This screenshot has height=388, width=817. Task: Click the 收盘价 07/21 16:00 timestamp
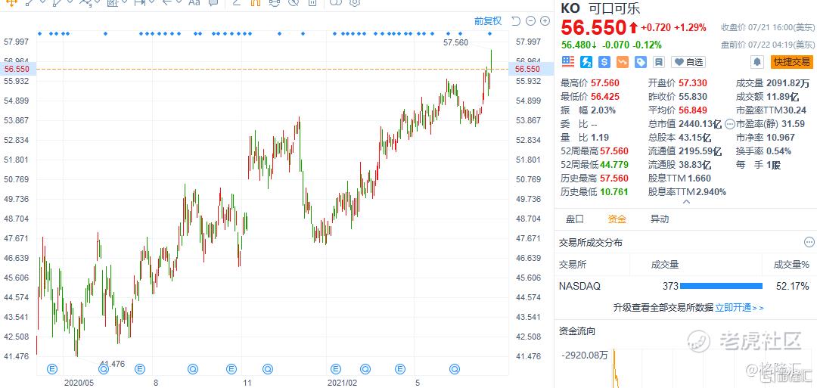pyautogui.click(x=768, y=27)
